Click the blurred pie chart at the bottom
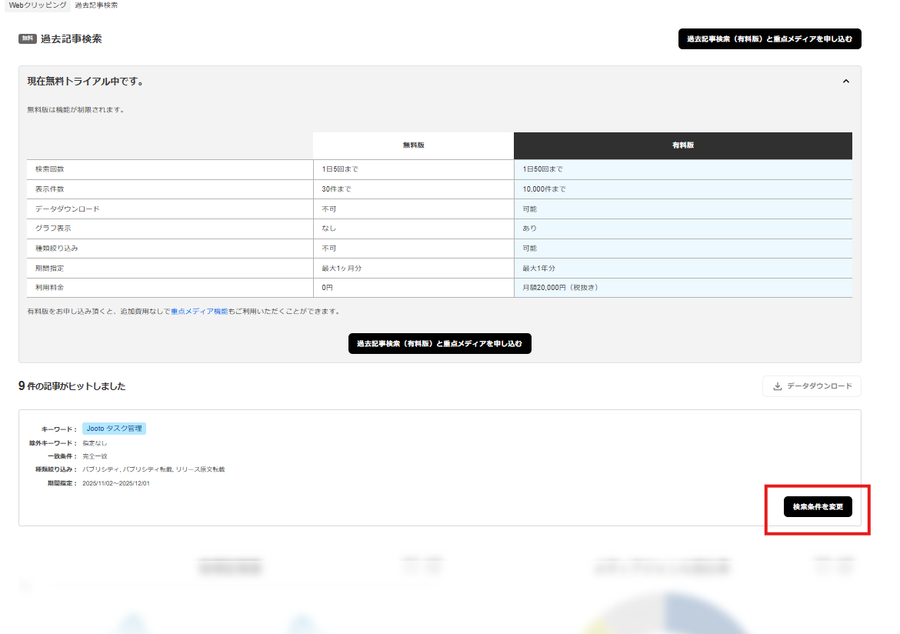 tap(669, 616)
